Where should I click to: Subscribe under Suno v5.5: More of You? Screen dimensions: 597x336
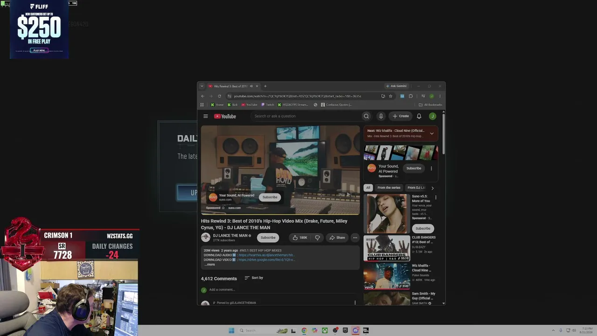tap(423, 228)
